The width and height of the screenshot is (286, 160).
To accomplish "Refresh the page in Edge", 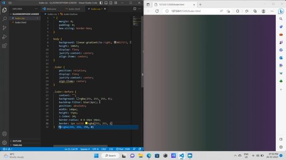I will [x=157, y=11].
